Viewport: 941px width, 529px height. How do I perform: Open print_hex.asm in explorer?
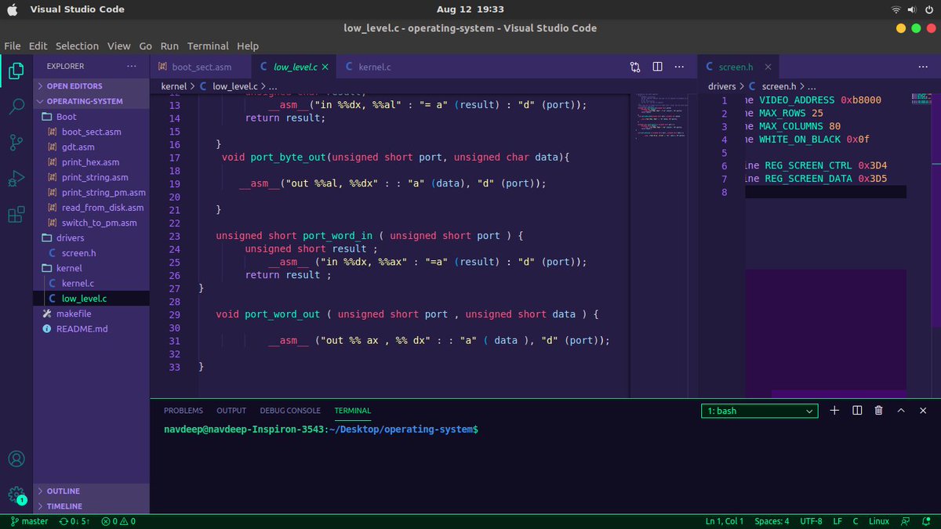pyautogui.click(x=90, y=162)
